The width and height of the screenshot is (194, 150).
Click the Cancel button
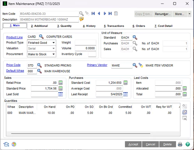[150, 144]
